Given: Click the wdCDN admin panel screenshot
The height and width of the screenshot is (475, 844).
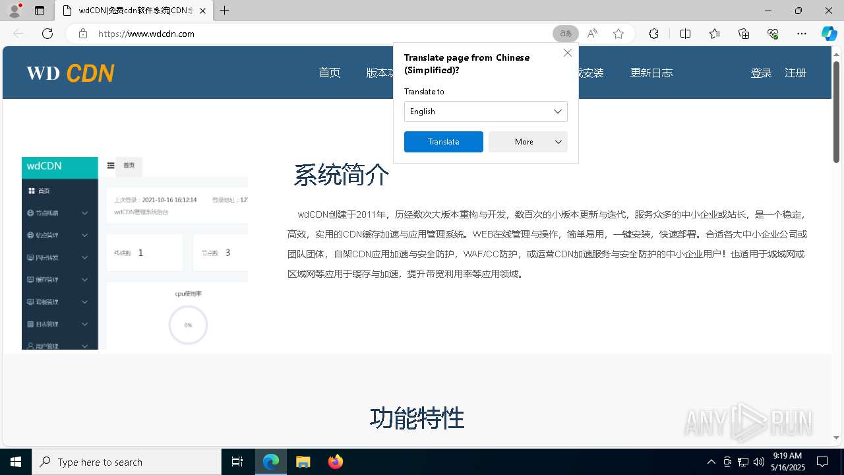Looking at the screenshot, I should (135, 253).
